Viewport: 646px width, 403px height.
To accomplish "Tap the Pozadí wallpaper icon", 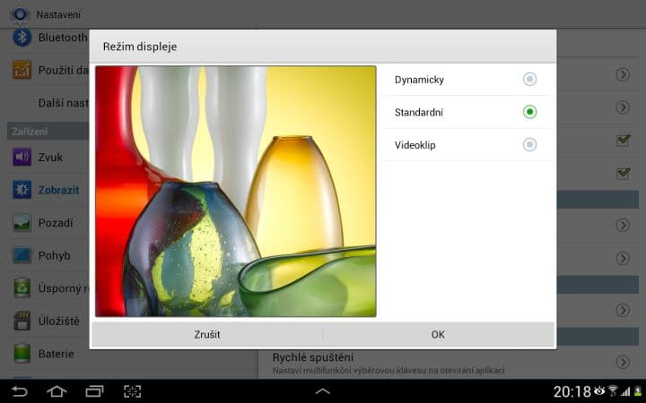I will point(22,223).
